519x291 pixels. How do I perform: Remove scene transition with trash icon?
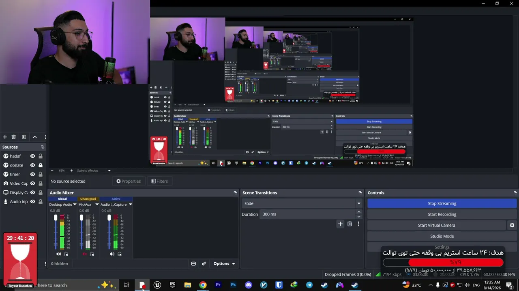pos(350,224)
